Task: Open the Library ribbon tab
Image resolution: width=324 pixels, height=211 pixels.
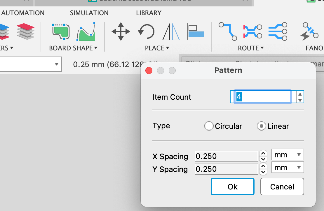Action: pos(148,13)
